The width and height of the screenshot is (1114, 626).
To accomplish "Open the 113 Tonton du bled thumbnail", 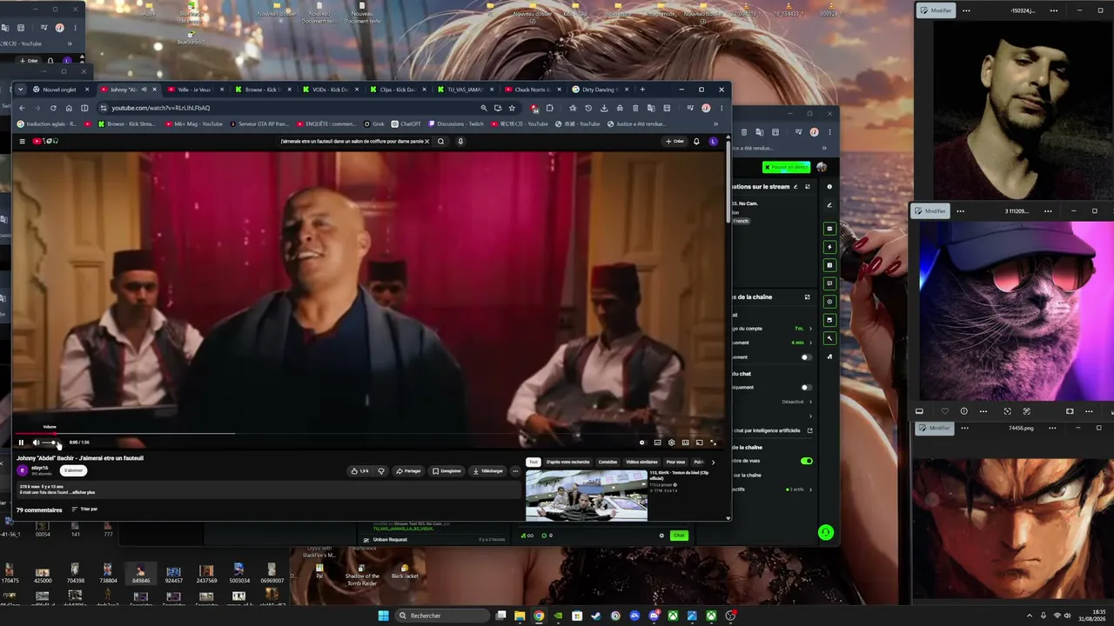I will pos(587,496).
